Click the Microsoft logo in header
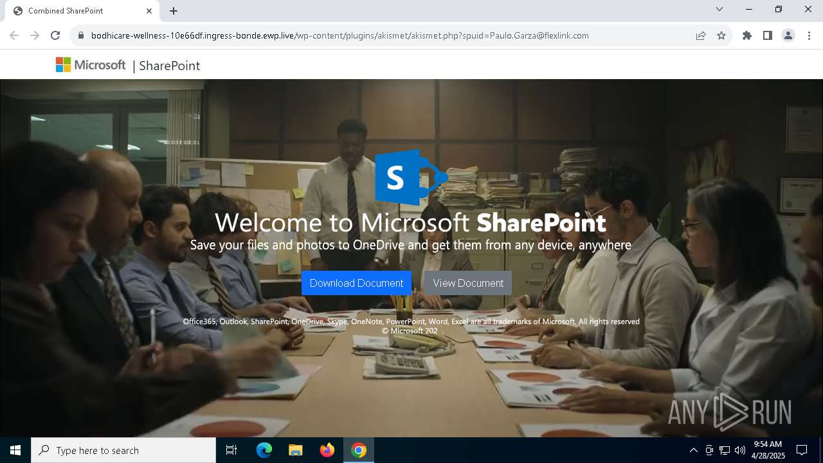 (91, 65)
